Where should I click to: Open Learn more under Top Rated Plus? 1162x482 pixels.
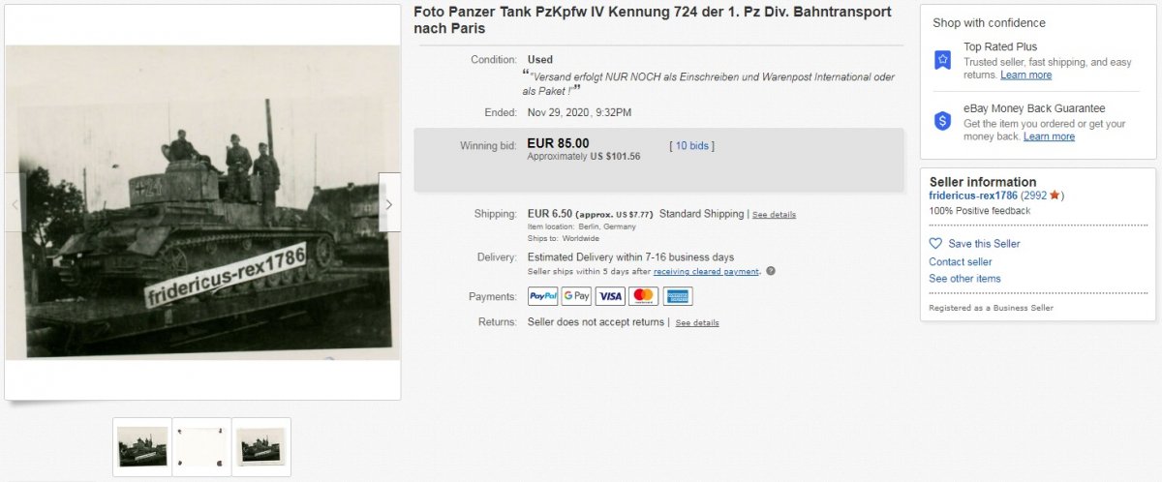(1025, 75)
